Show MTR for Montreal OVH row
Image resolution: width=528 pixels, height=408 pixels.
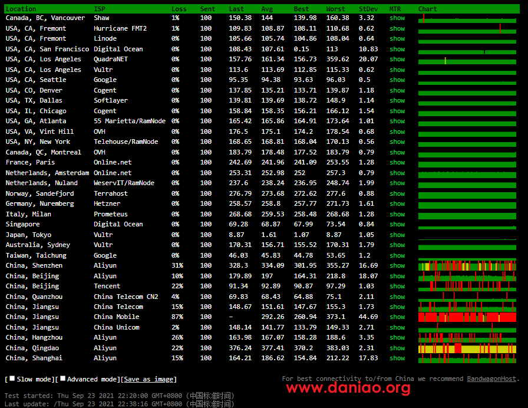[x=397, y=152]
